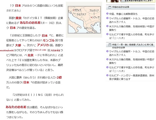Open 米ステルス機の残骸 link in the 一帯一路 section
This screenshot has width=156, height=120.
[x=132, y=61]
